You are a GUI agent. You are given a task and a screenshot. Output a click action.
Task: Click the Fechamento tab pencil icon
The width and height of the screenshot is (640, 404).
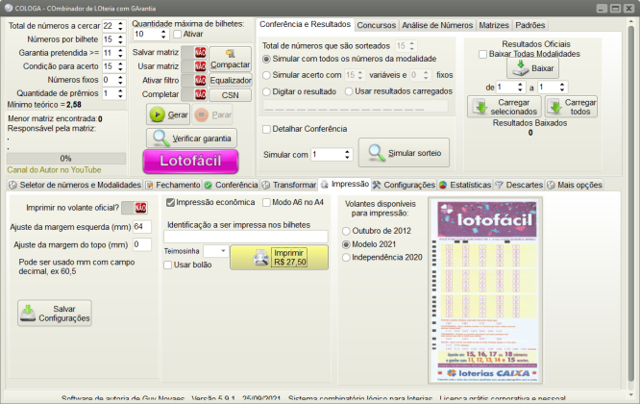point(149,185)
